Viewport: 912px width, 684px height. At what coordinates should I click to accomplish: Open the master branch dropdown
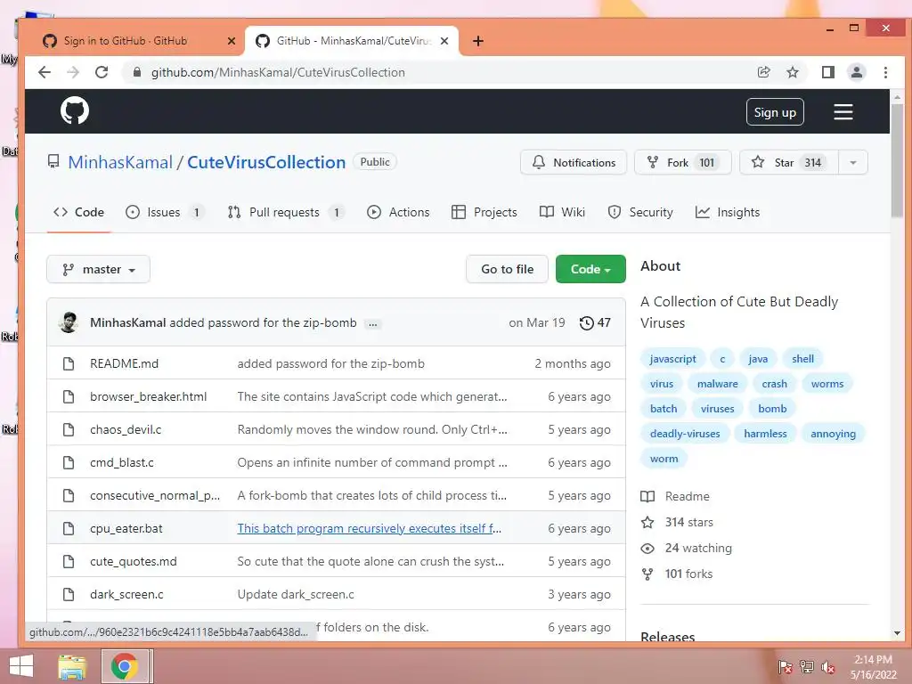point(98,269)
